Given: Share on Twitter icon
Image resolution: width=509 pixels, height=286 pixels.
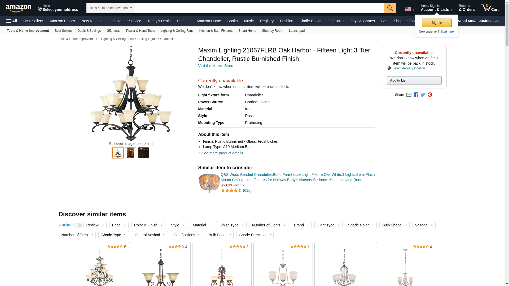Looking at the screenshot, I should pos(423,95).
